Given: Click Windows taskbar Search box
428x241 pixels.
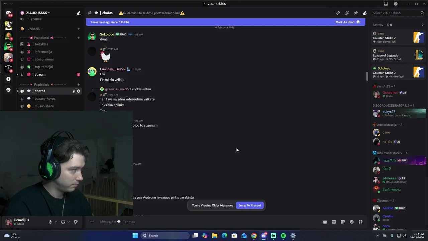Looking at the screenshot, I should point(165,236).
